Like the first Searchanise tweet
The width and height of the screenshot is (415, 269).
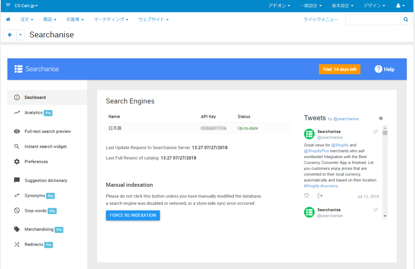[x=307, y=196]
